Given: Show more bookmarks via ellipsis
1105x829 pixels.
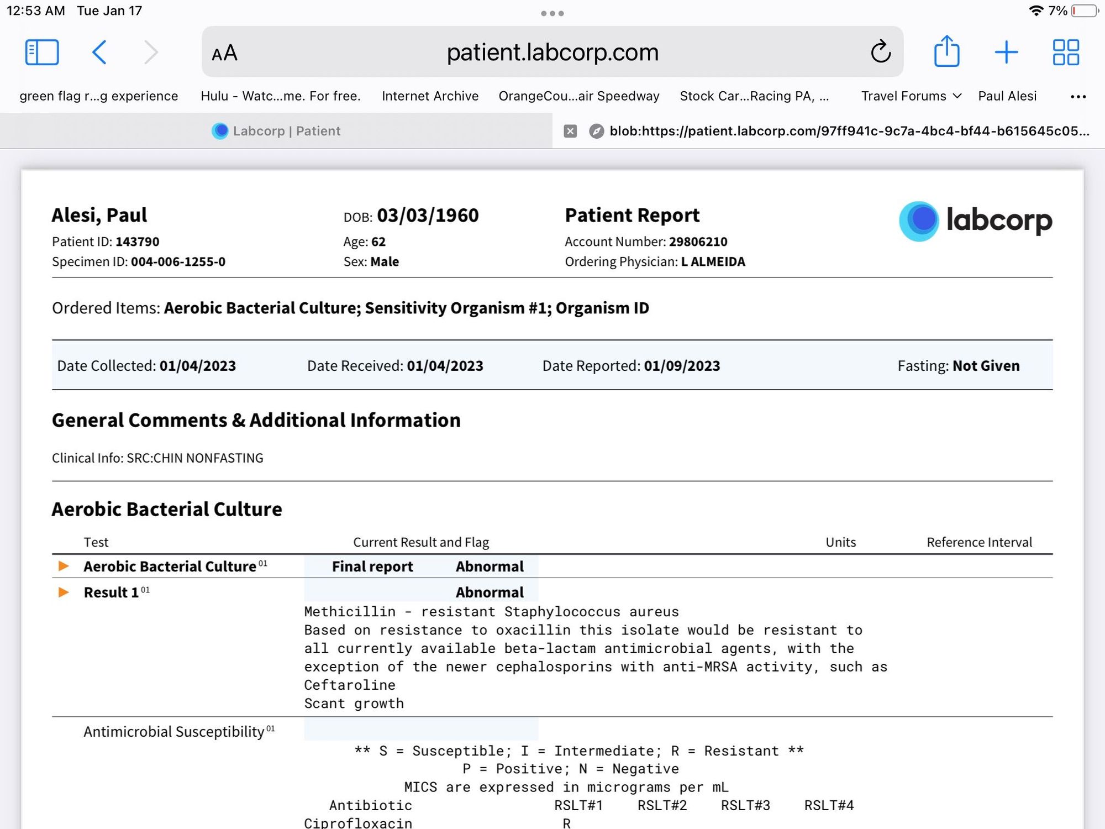Looking at the screenshot, I should coord(1078,97).
